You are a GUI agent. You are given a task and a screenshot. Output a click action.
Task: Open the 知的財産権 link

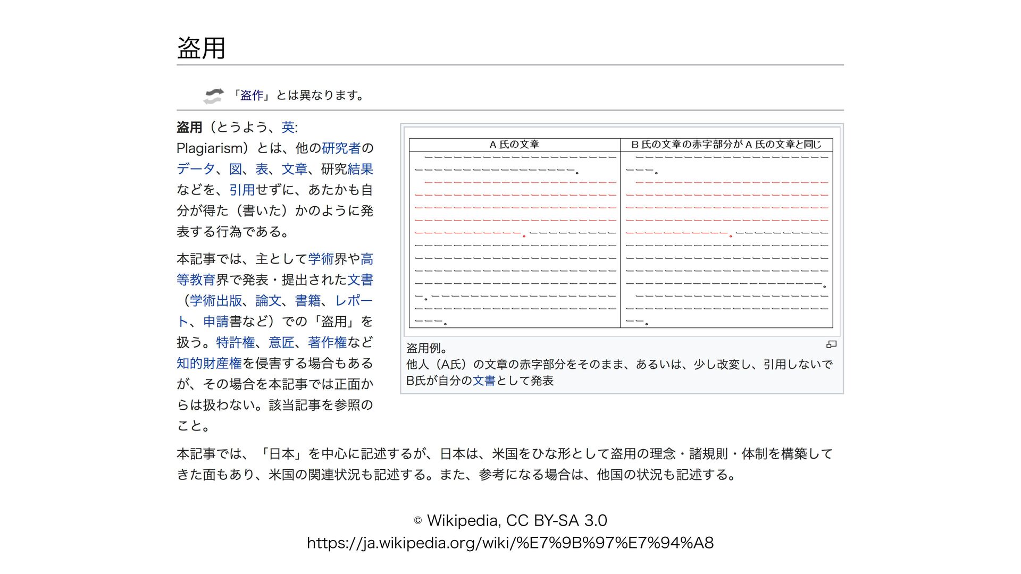[x=209, y=363]
